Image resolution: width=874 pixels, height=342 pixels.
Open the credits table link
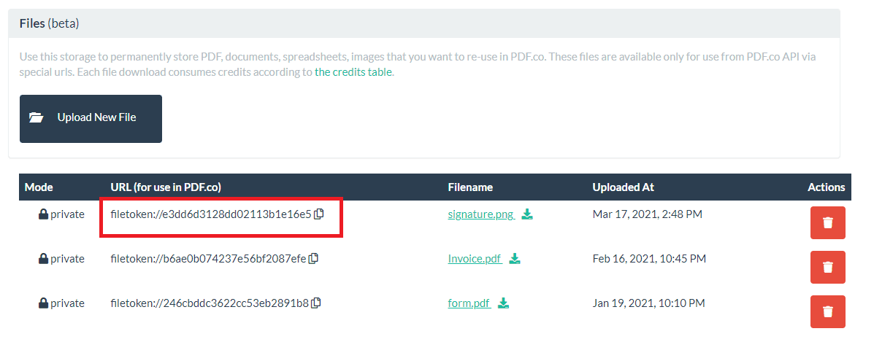[353, 72]
